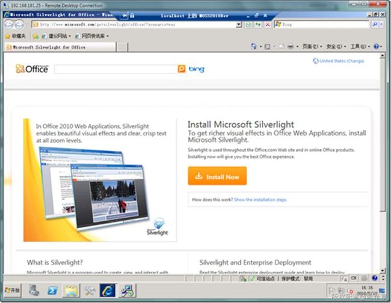The image size is (391, 303).
Task: Click the Print toolbar icon
Action: (x=291, y=46)
